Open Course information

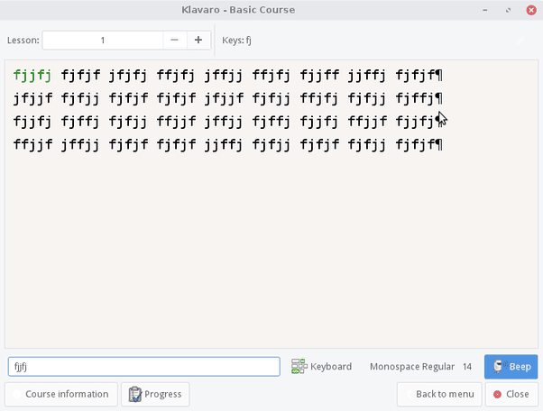coord(61,394)
